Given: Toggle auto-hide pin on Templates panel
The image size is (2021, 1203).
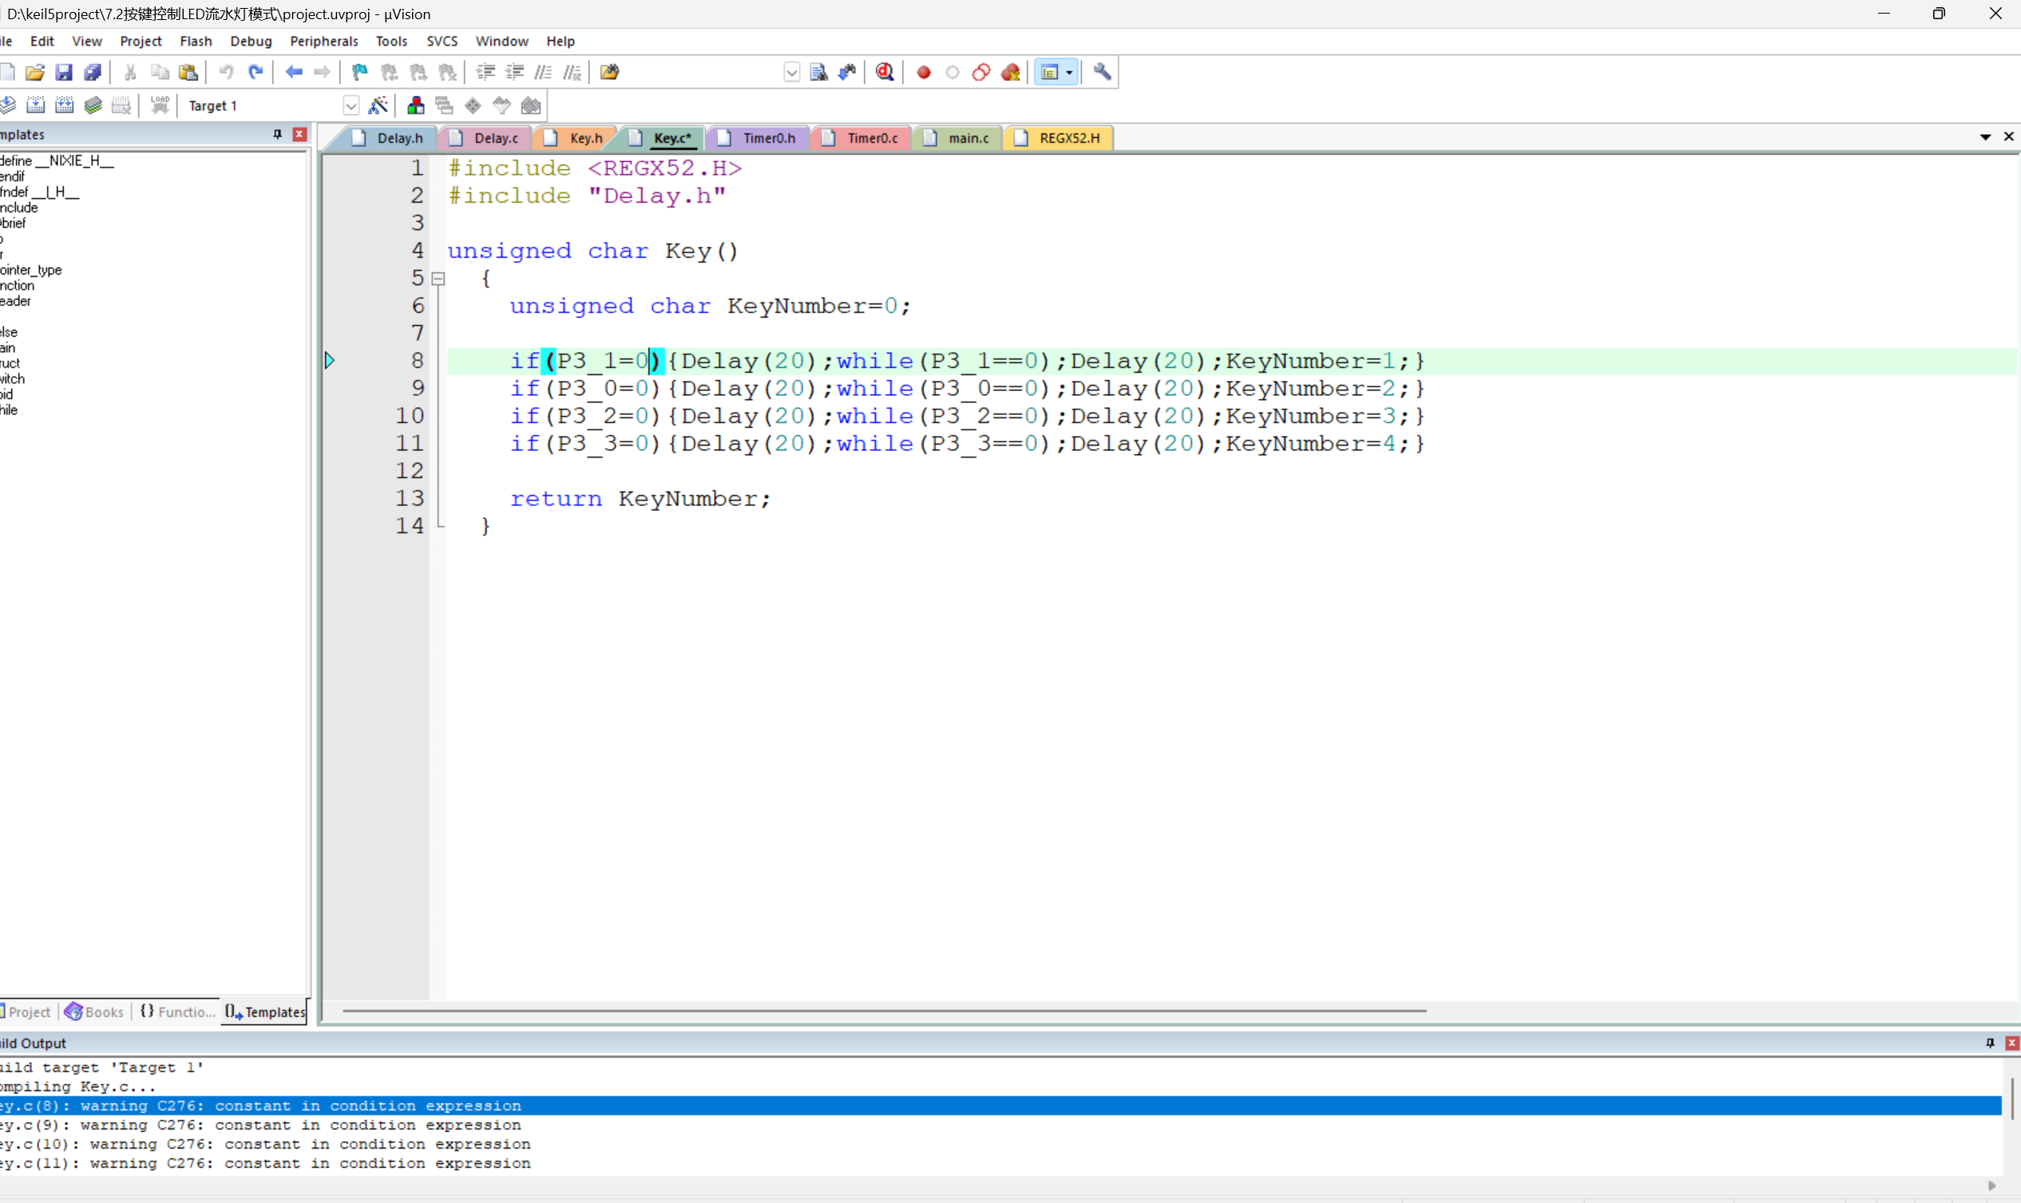Looking at the screenshot, I should point(277,135).
